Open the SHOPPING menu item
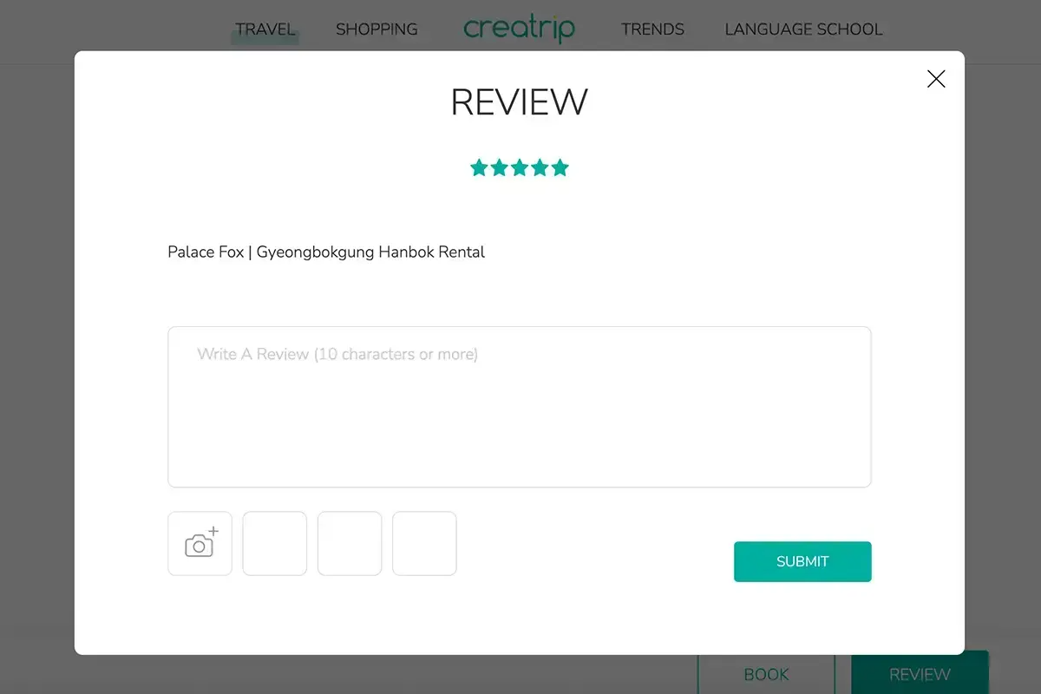1041x694 pixels. [x=376, y=29]
